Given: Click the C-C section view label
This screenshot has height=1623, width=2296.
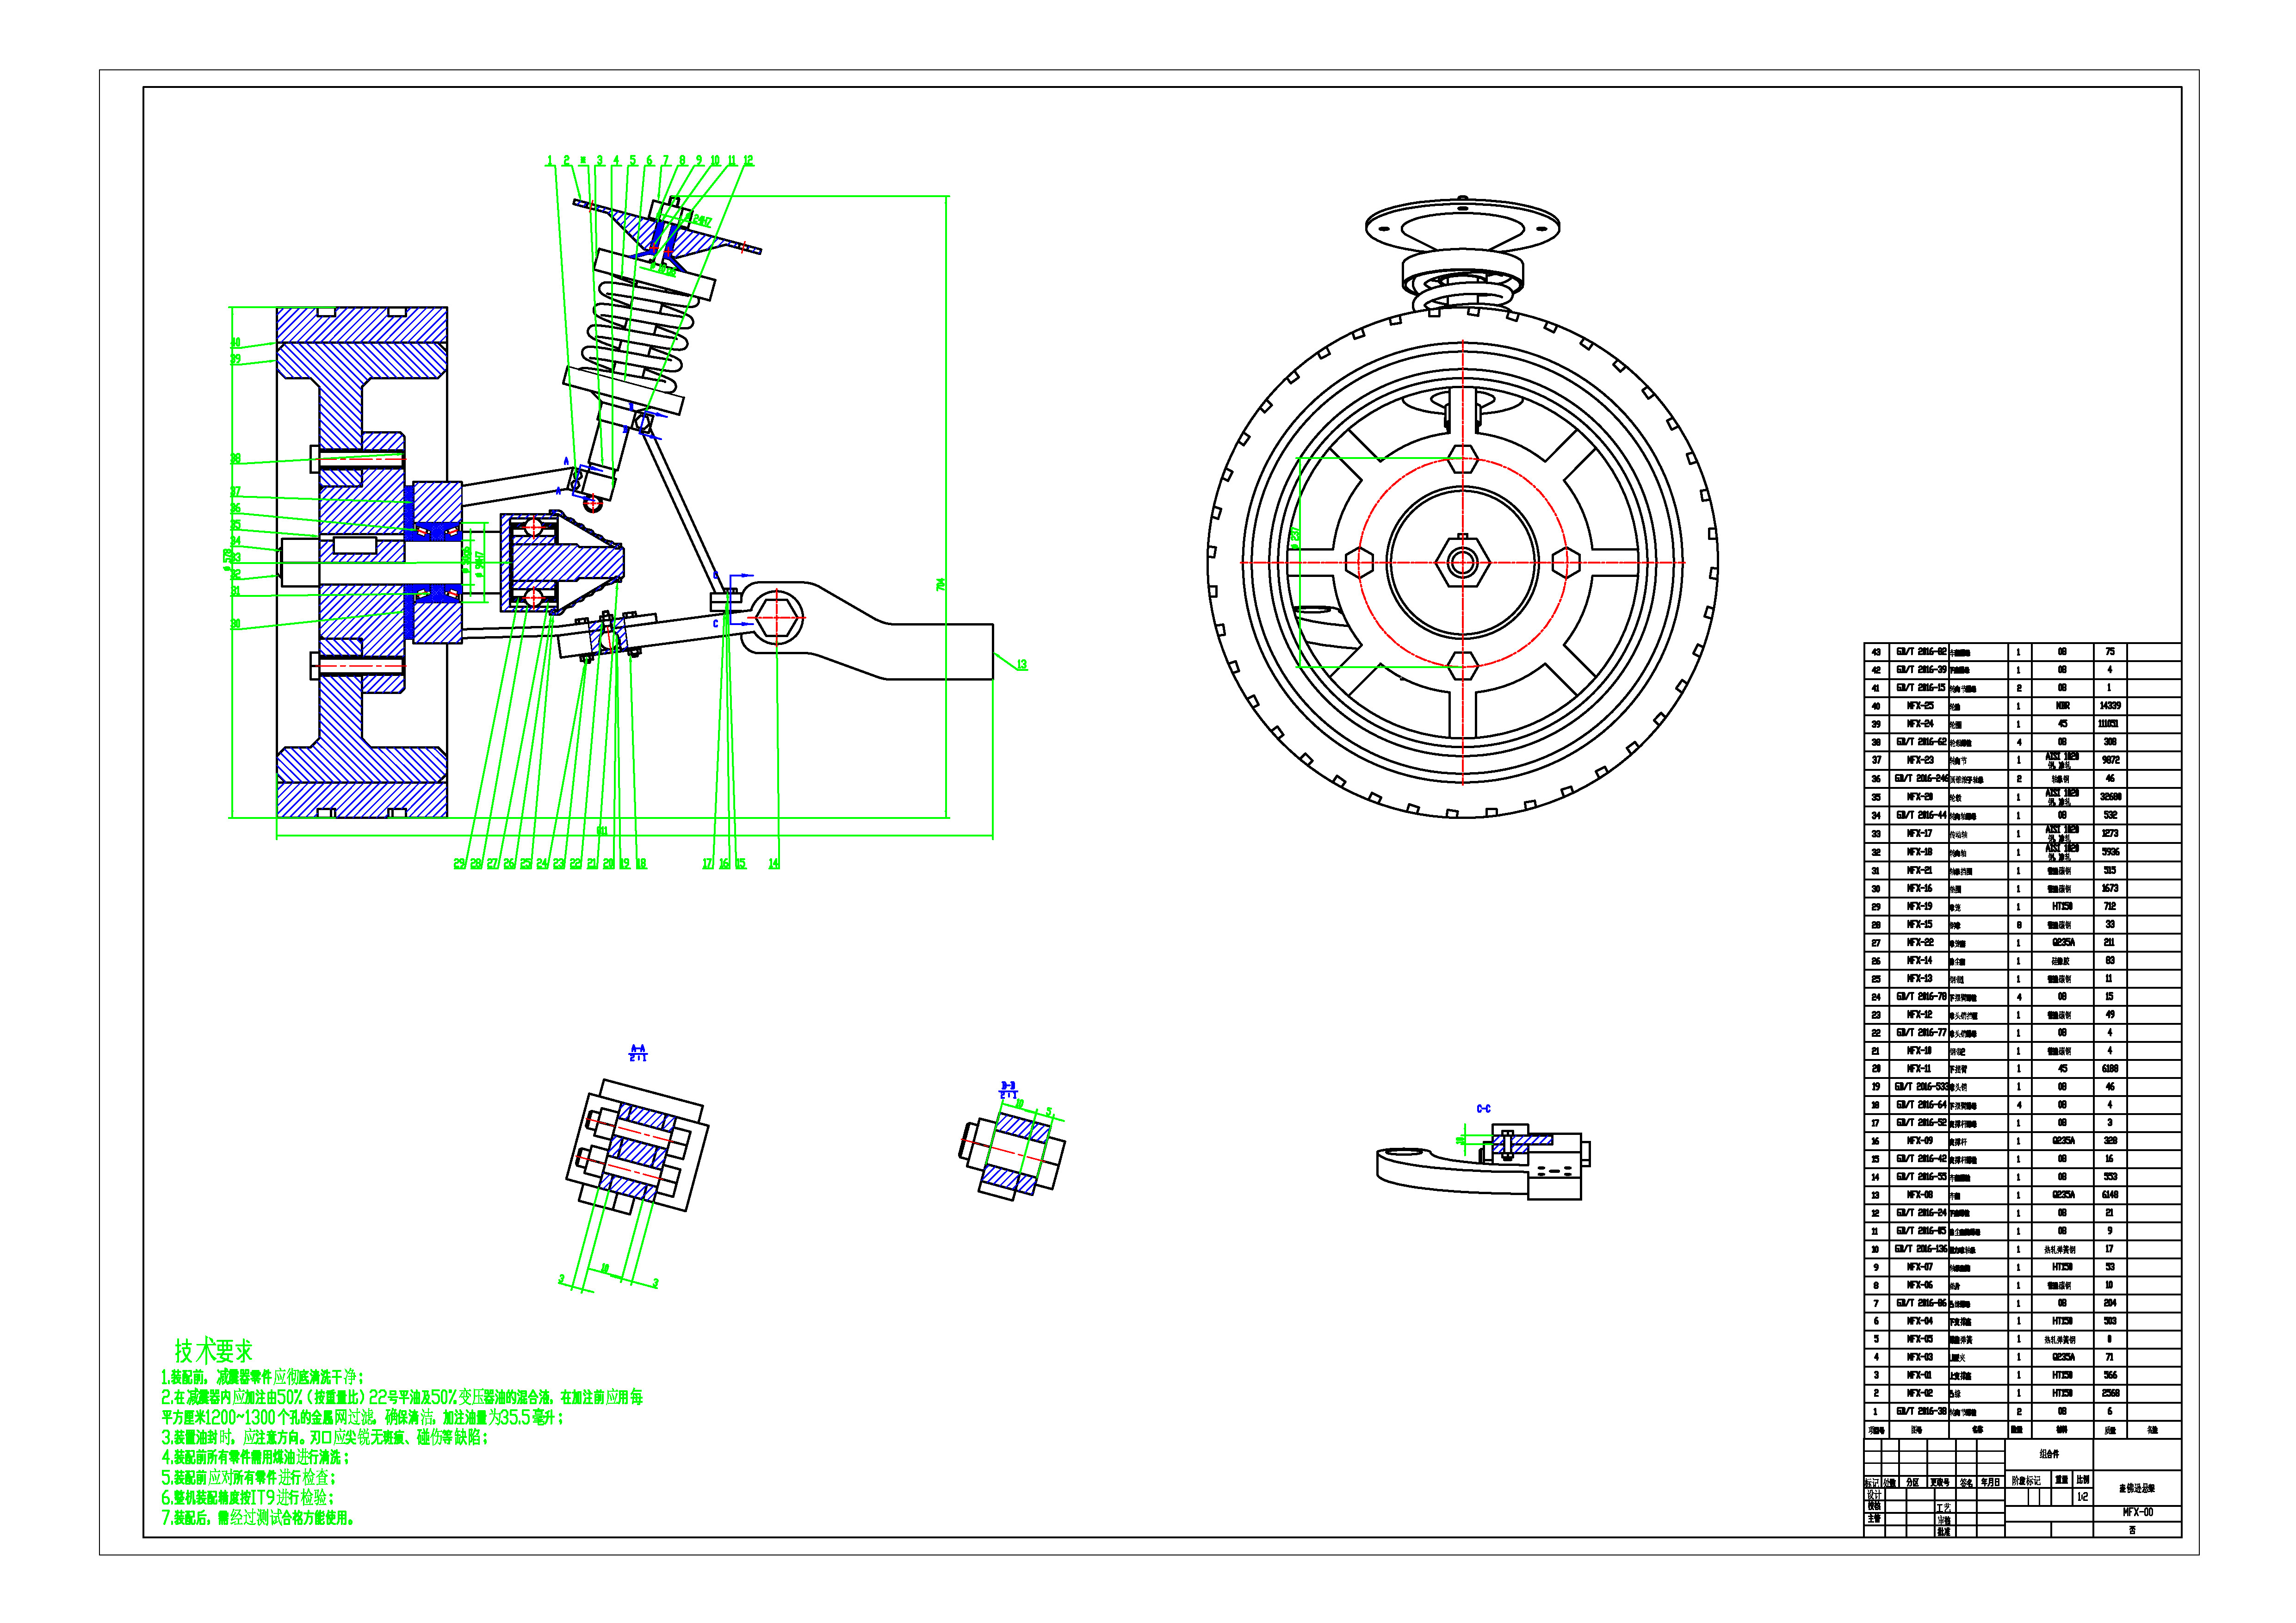Looking at the screenshot, I should pos(1483,1109).
